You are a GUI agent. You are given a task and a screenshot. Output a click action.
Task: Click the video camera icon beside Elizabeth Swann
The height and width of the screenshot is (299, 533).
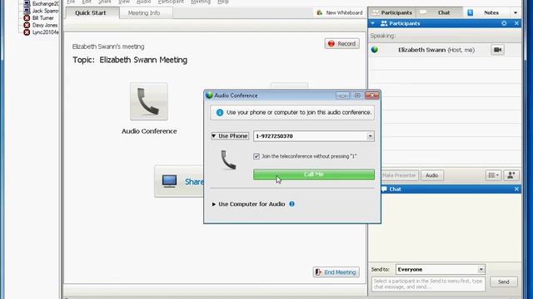point(498,50)
